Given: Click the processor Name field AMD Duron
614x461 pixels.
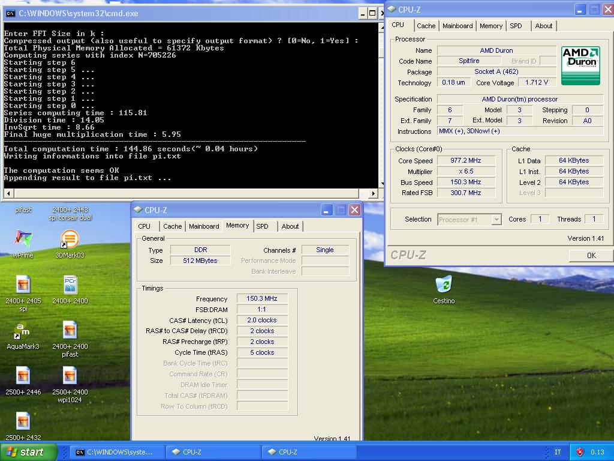Looking at the screenshot, I should coord(496,50).
